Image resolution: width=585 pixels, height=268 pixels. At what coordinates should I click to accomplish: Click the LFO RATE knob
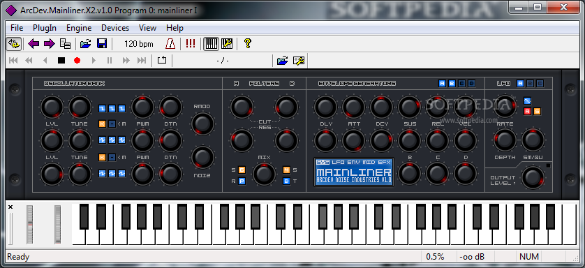pyautogui.click(x=505, y=106)
